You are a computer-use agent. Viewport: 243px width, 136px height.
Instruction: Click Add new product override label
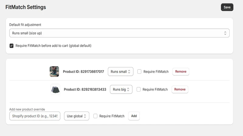27,109
